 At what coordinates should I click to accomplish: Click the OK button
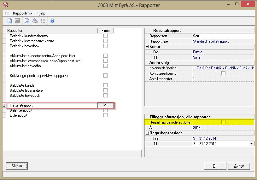[x=215, y=166]
